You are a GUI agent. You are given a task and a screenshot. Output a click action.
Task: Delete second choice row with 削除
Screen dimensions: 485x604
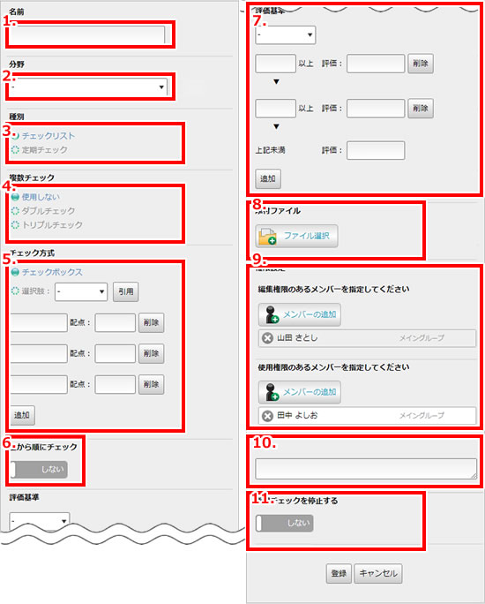(151, 353)
